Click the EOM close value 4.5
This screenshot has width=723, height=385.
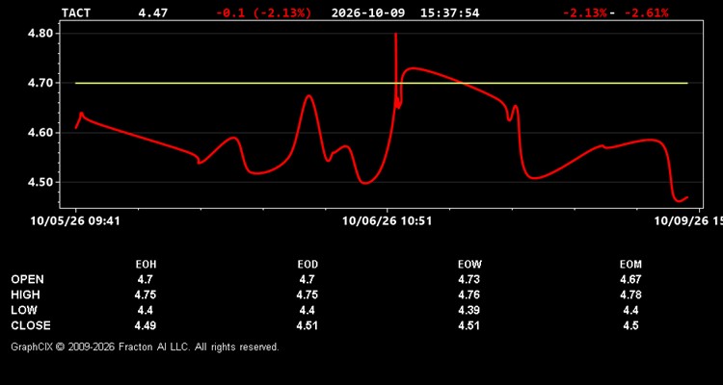[630, 325]
